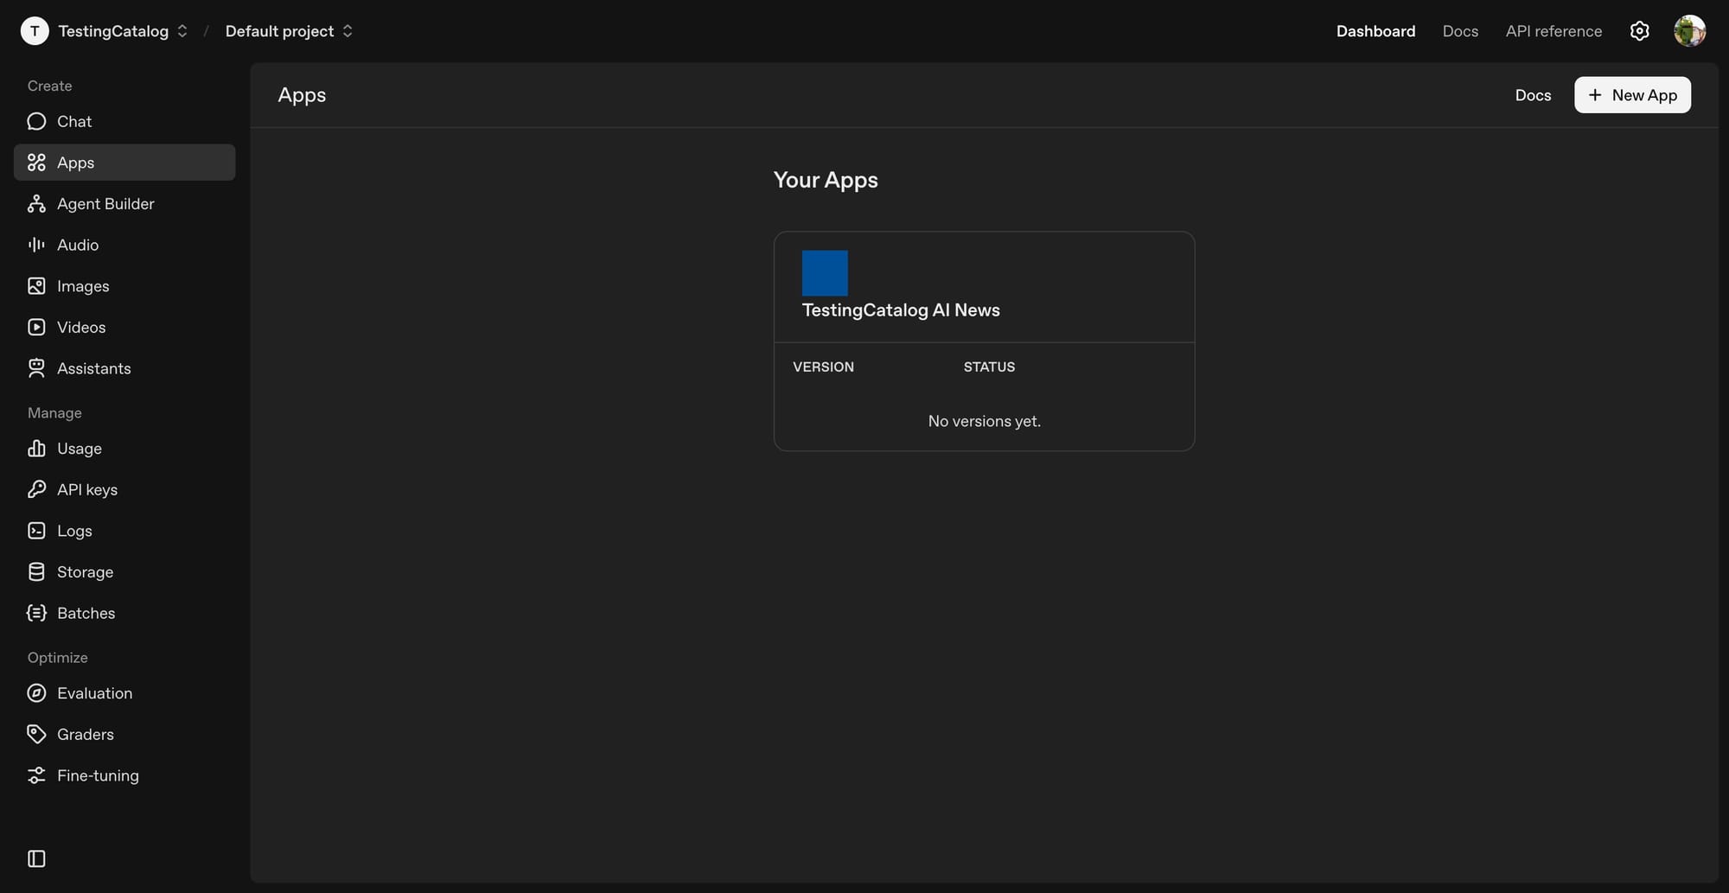Toggle the sidebar collapse control
Screen dimensions: 1729x893
coord(35,858)
